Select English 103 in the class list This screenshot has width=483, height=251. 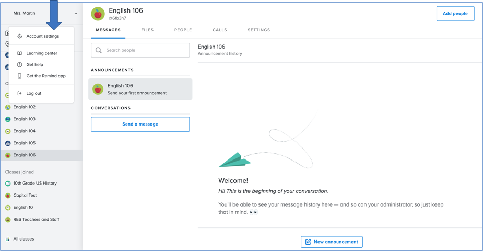[24, 119]
